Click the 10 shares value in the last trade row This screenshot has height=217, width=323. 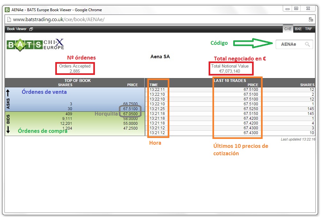tap(312, 133)
